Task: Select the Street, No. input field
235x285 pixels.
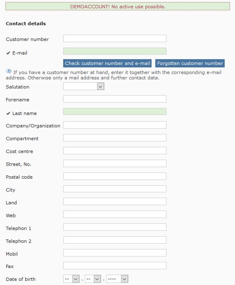Action: point(115,163)
